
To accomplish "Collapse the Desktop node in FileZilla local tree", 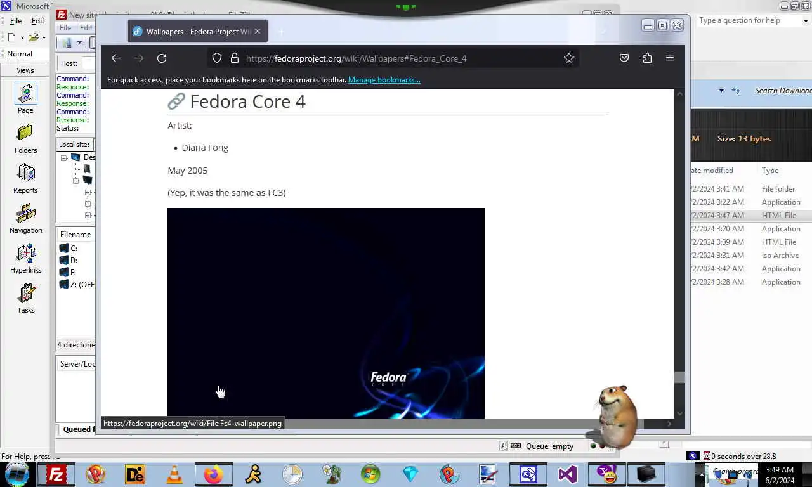I will pyautogui.click(x=63, y=158).
